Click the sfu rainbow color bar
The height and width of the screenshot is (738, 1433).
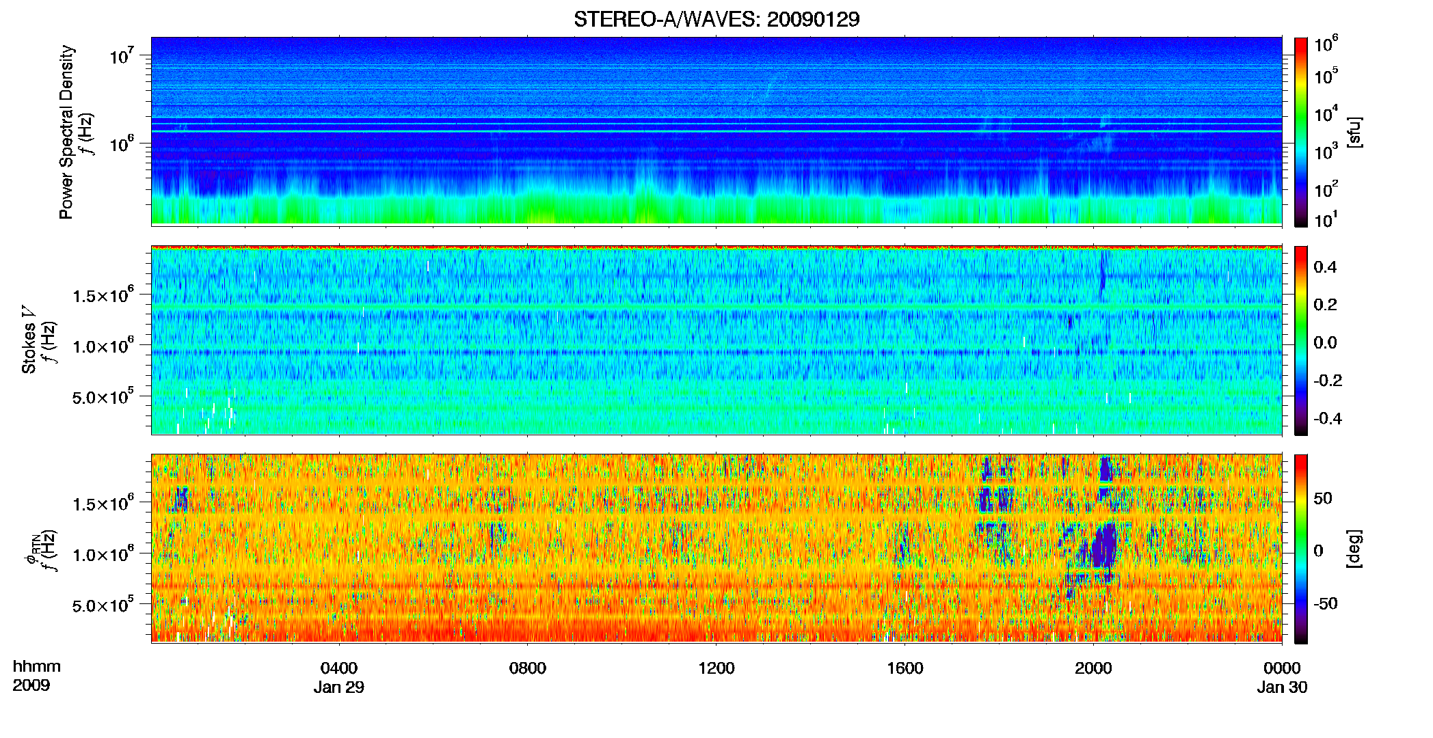[x=1300, y=132]
